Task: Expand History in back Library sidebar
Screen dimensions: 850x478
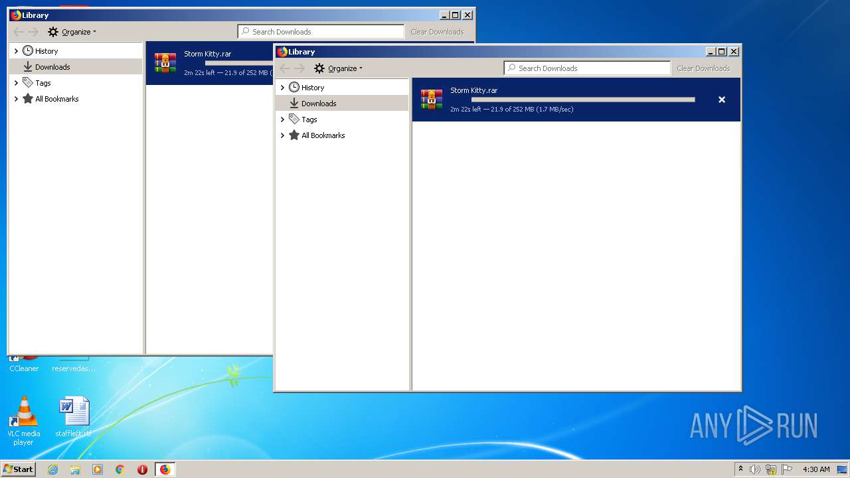Action: 16,51
